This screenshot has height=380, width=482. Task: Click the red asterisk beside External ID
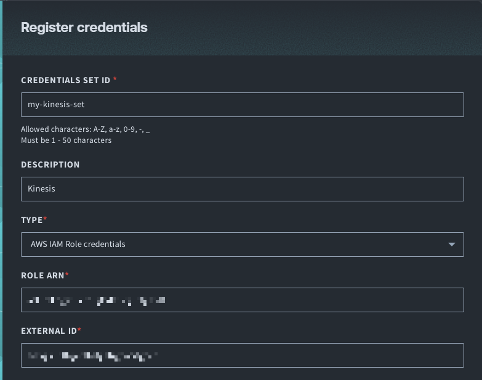(79, 330)
